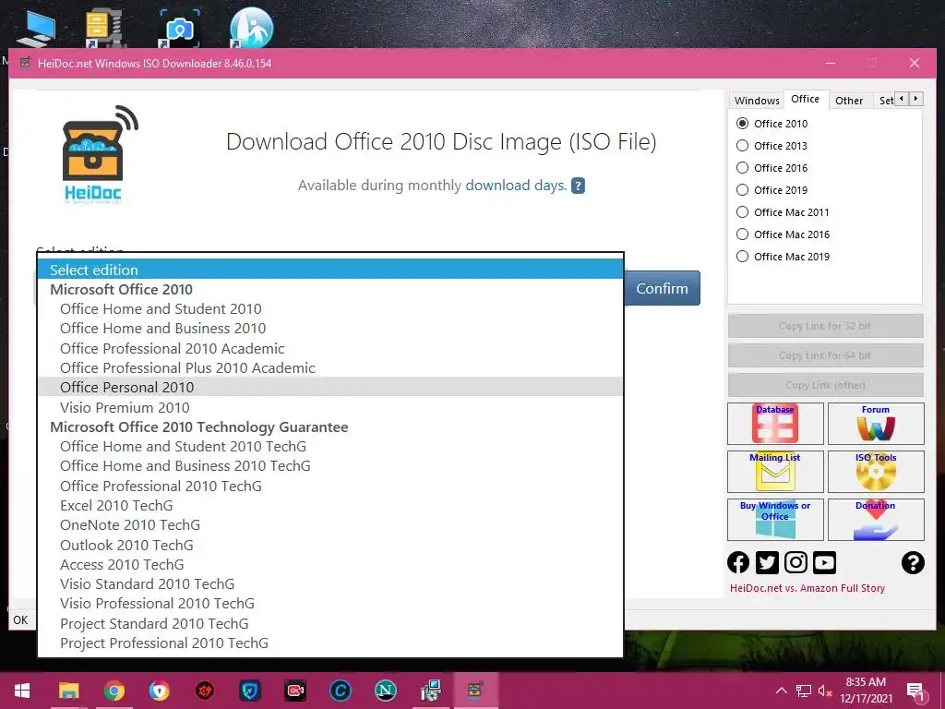The height and width of the screenshot is (709, 945).
Task: Click Copy Link for 64 bit button
Action: (x=825, y=355)
